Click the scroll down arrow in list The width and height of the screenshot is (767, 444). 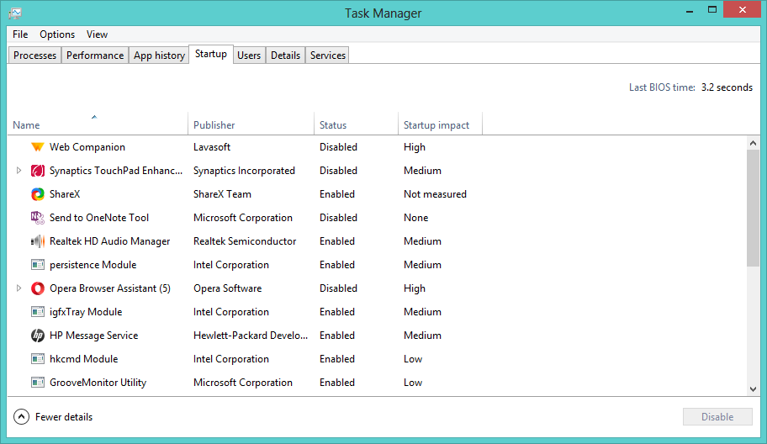pos(753,388)
